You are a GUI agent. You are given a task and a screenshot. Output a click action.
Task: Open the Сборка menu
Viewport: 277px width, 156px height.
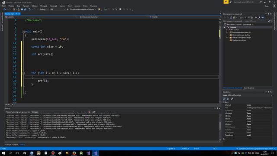(x=35, y=6)
